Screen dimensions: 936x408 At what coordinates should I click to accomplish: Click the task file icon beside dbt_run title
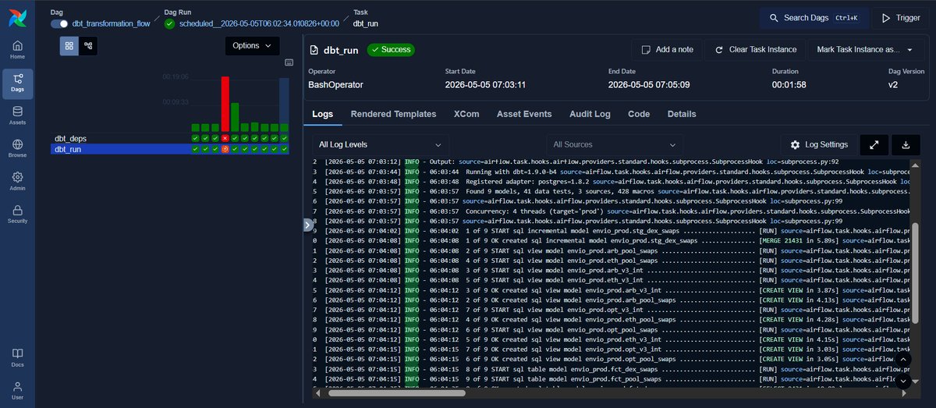point(314,49)
